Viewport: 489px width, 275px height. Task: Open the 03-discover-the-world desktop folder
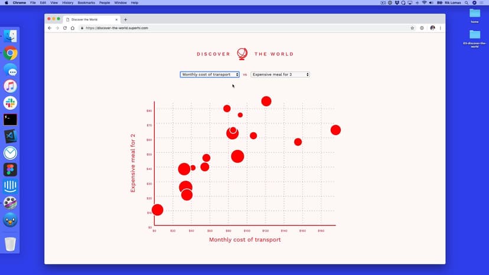click(475, 37)
